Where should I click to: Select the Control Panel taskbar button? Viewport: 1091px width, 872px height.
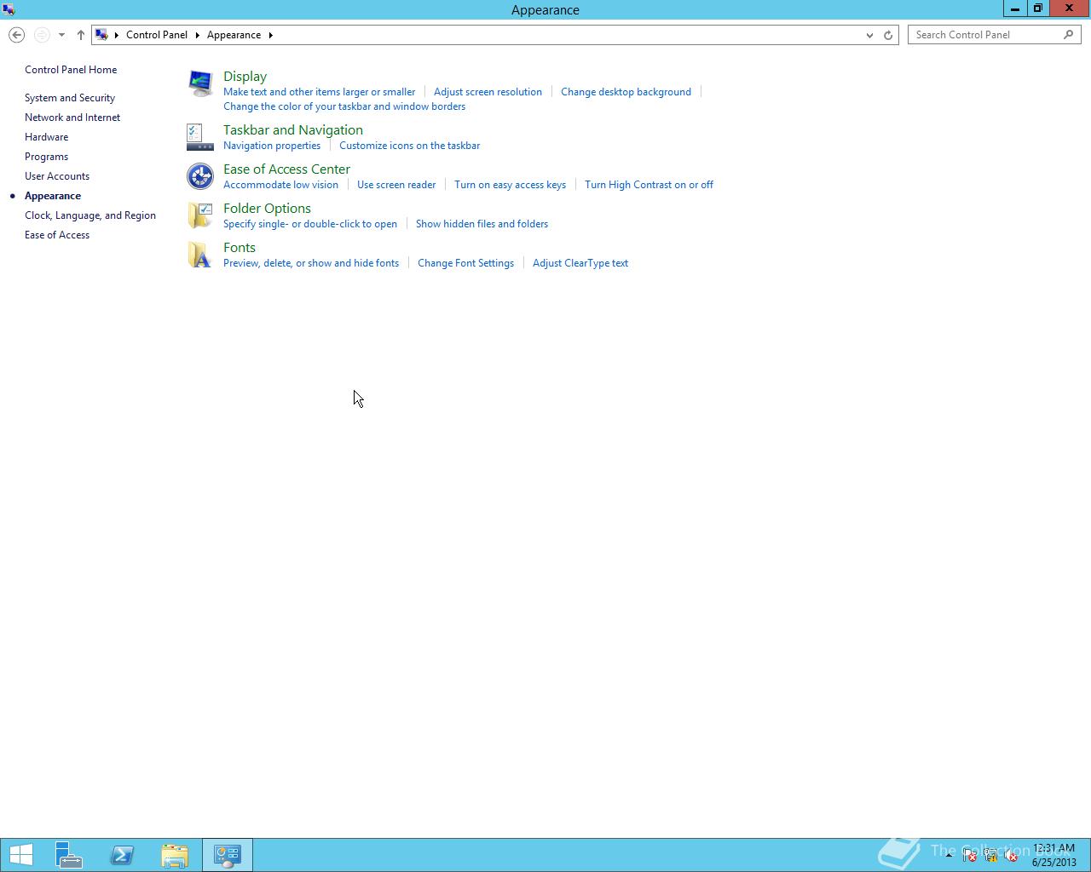coord(228,855)
